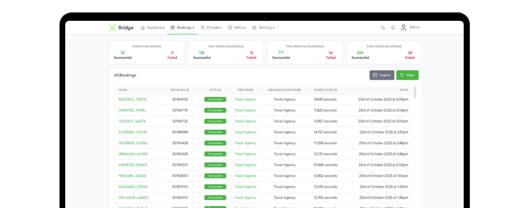Click the 777 successful count
The image size is (521, 208).
tap(281, 53)
